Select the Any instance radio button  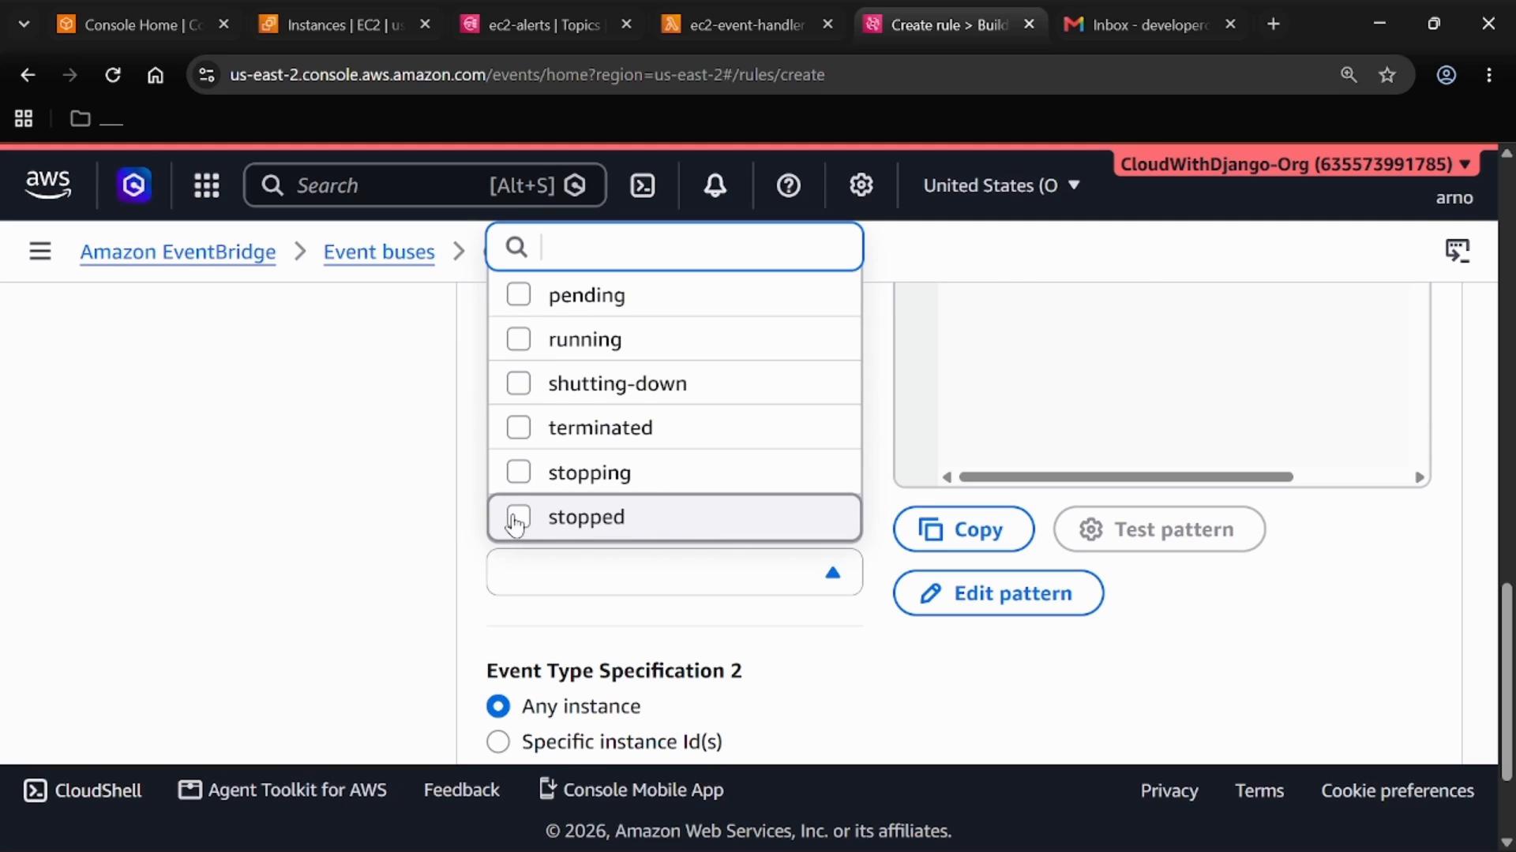click(x=498, y=706)
